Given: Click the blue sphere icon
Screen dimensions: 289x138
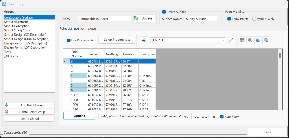Looking at the screenshot, I should click(x=258, y=40).
